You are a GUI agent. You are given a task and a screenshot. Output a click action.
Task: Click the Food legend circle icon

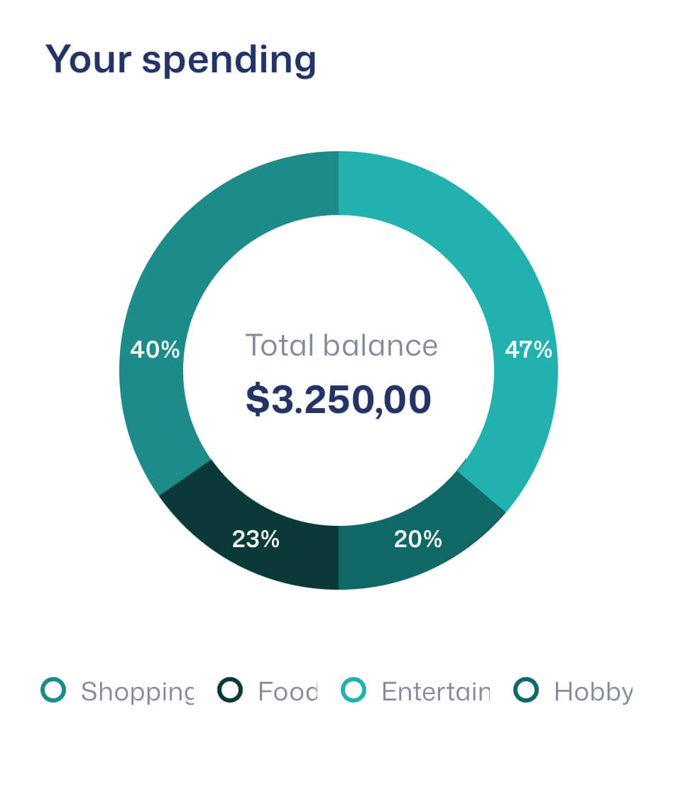point(231,690)
